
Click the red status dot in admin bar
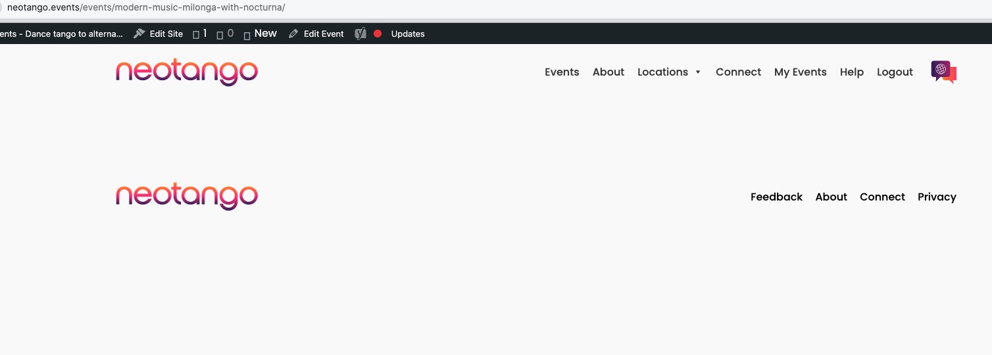click(378, 34)
